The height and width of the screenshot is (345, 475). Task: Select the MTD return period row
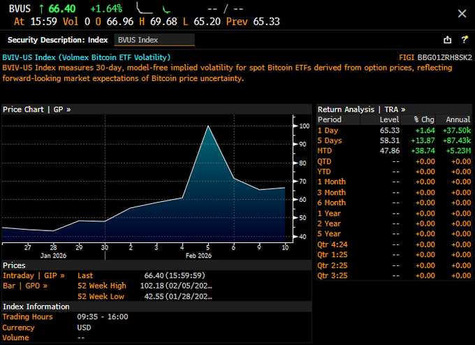click(x=326, y=151)
